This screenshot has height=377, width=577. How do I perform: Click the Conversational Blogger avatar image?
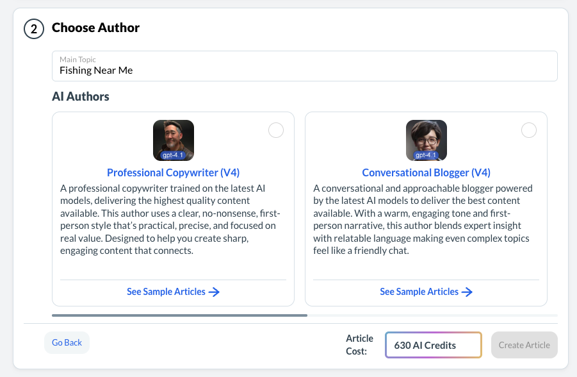point(426,140)
